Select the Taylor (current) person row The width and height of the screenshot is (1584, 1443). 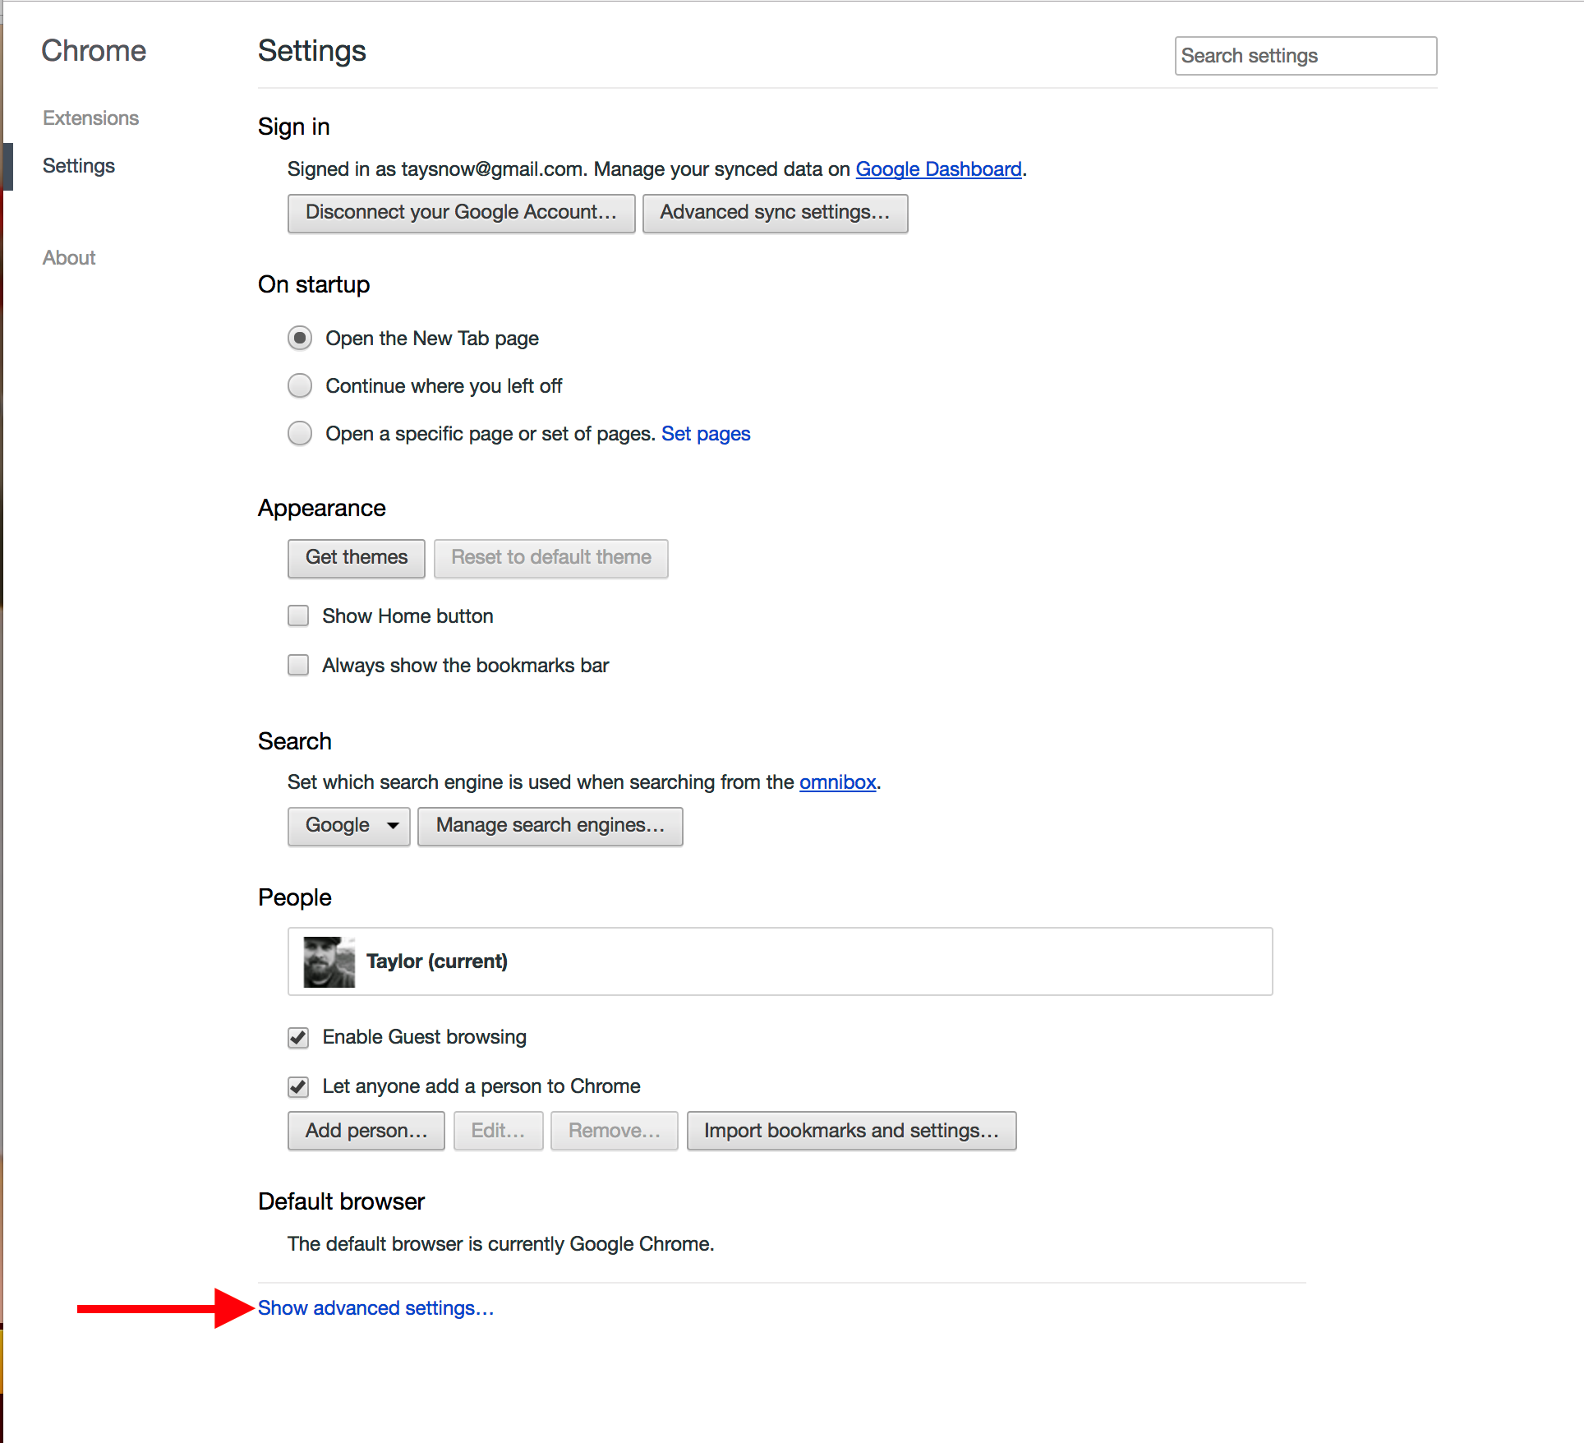click(780, 961)
